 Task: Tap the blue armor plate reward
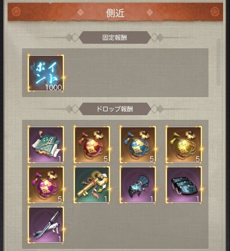pyautogui.click(x=184, y=185)
